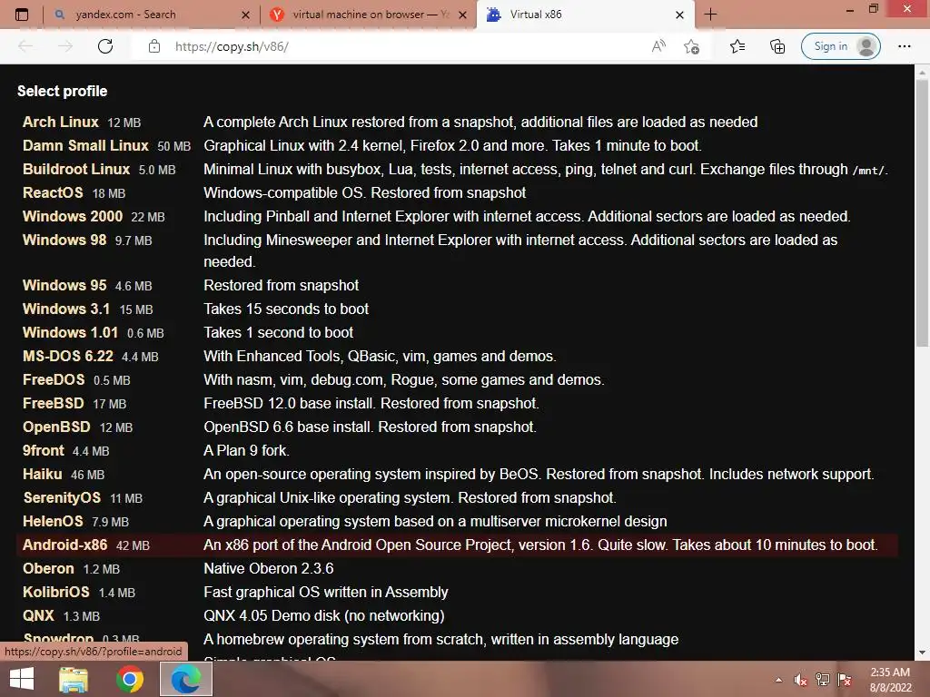Start the Damn Small Linux profile

pyautogui.click(x=85, y=146)
